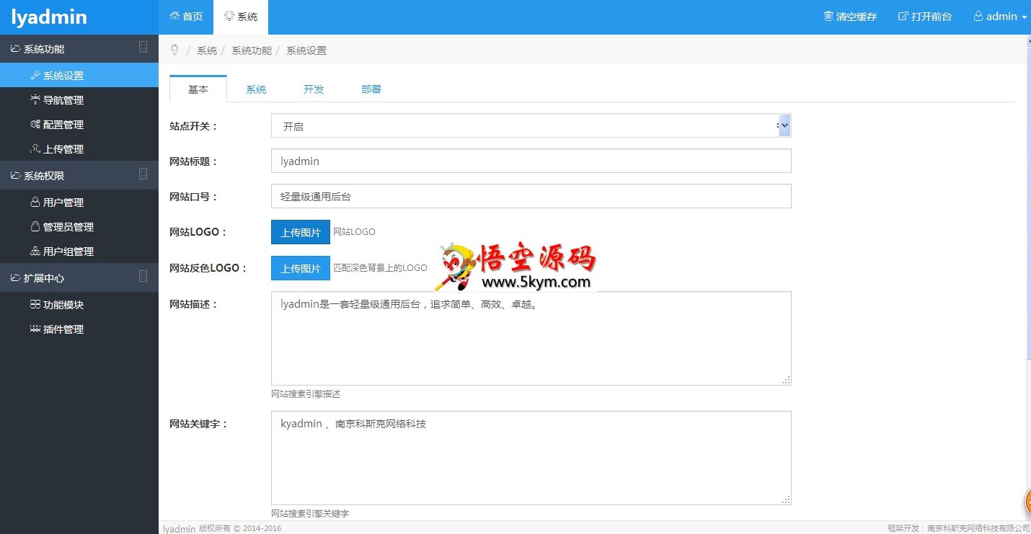
Task: Open the 首页 top navigation tab
Action: pos(186,17)
